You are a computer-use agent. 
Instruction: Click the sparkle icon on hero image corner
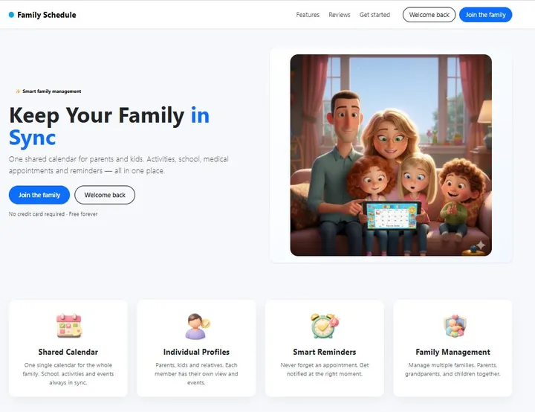(480, 245)
